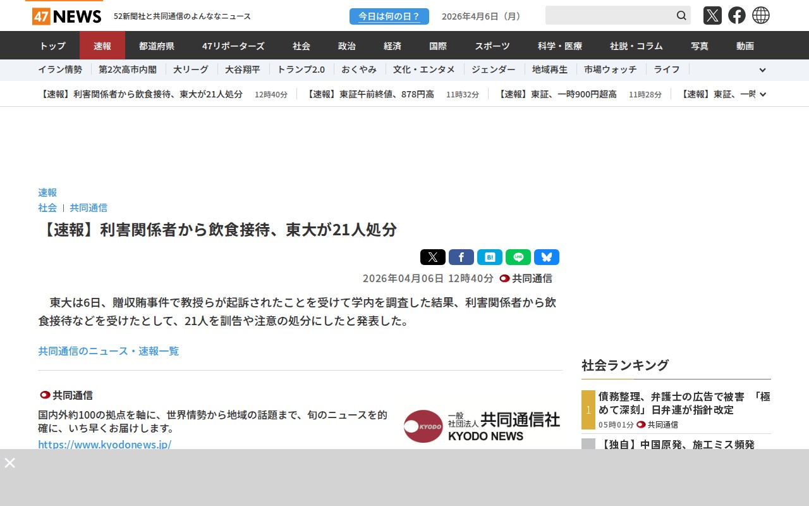Viewport: 809px width, 506px height.
Task: Click in the search input field
Action: 609,15
